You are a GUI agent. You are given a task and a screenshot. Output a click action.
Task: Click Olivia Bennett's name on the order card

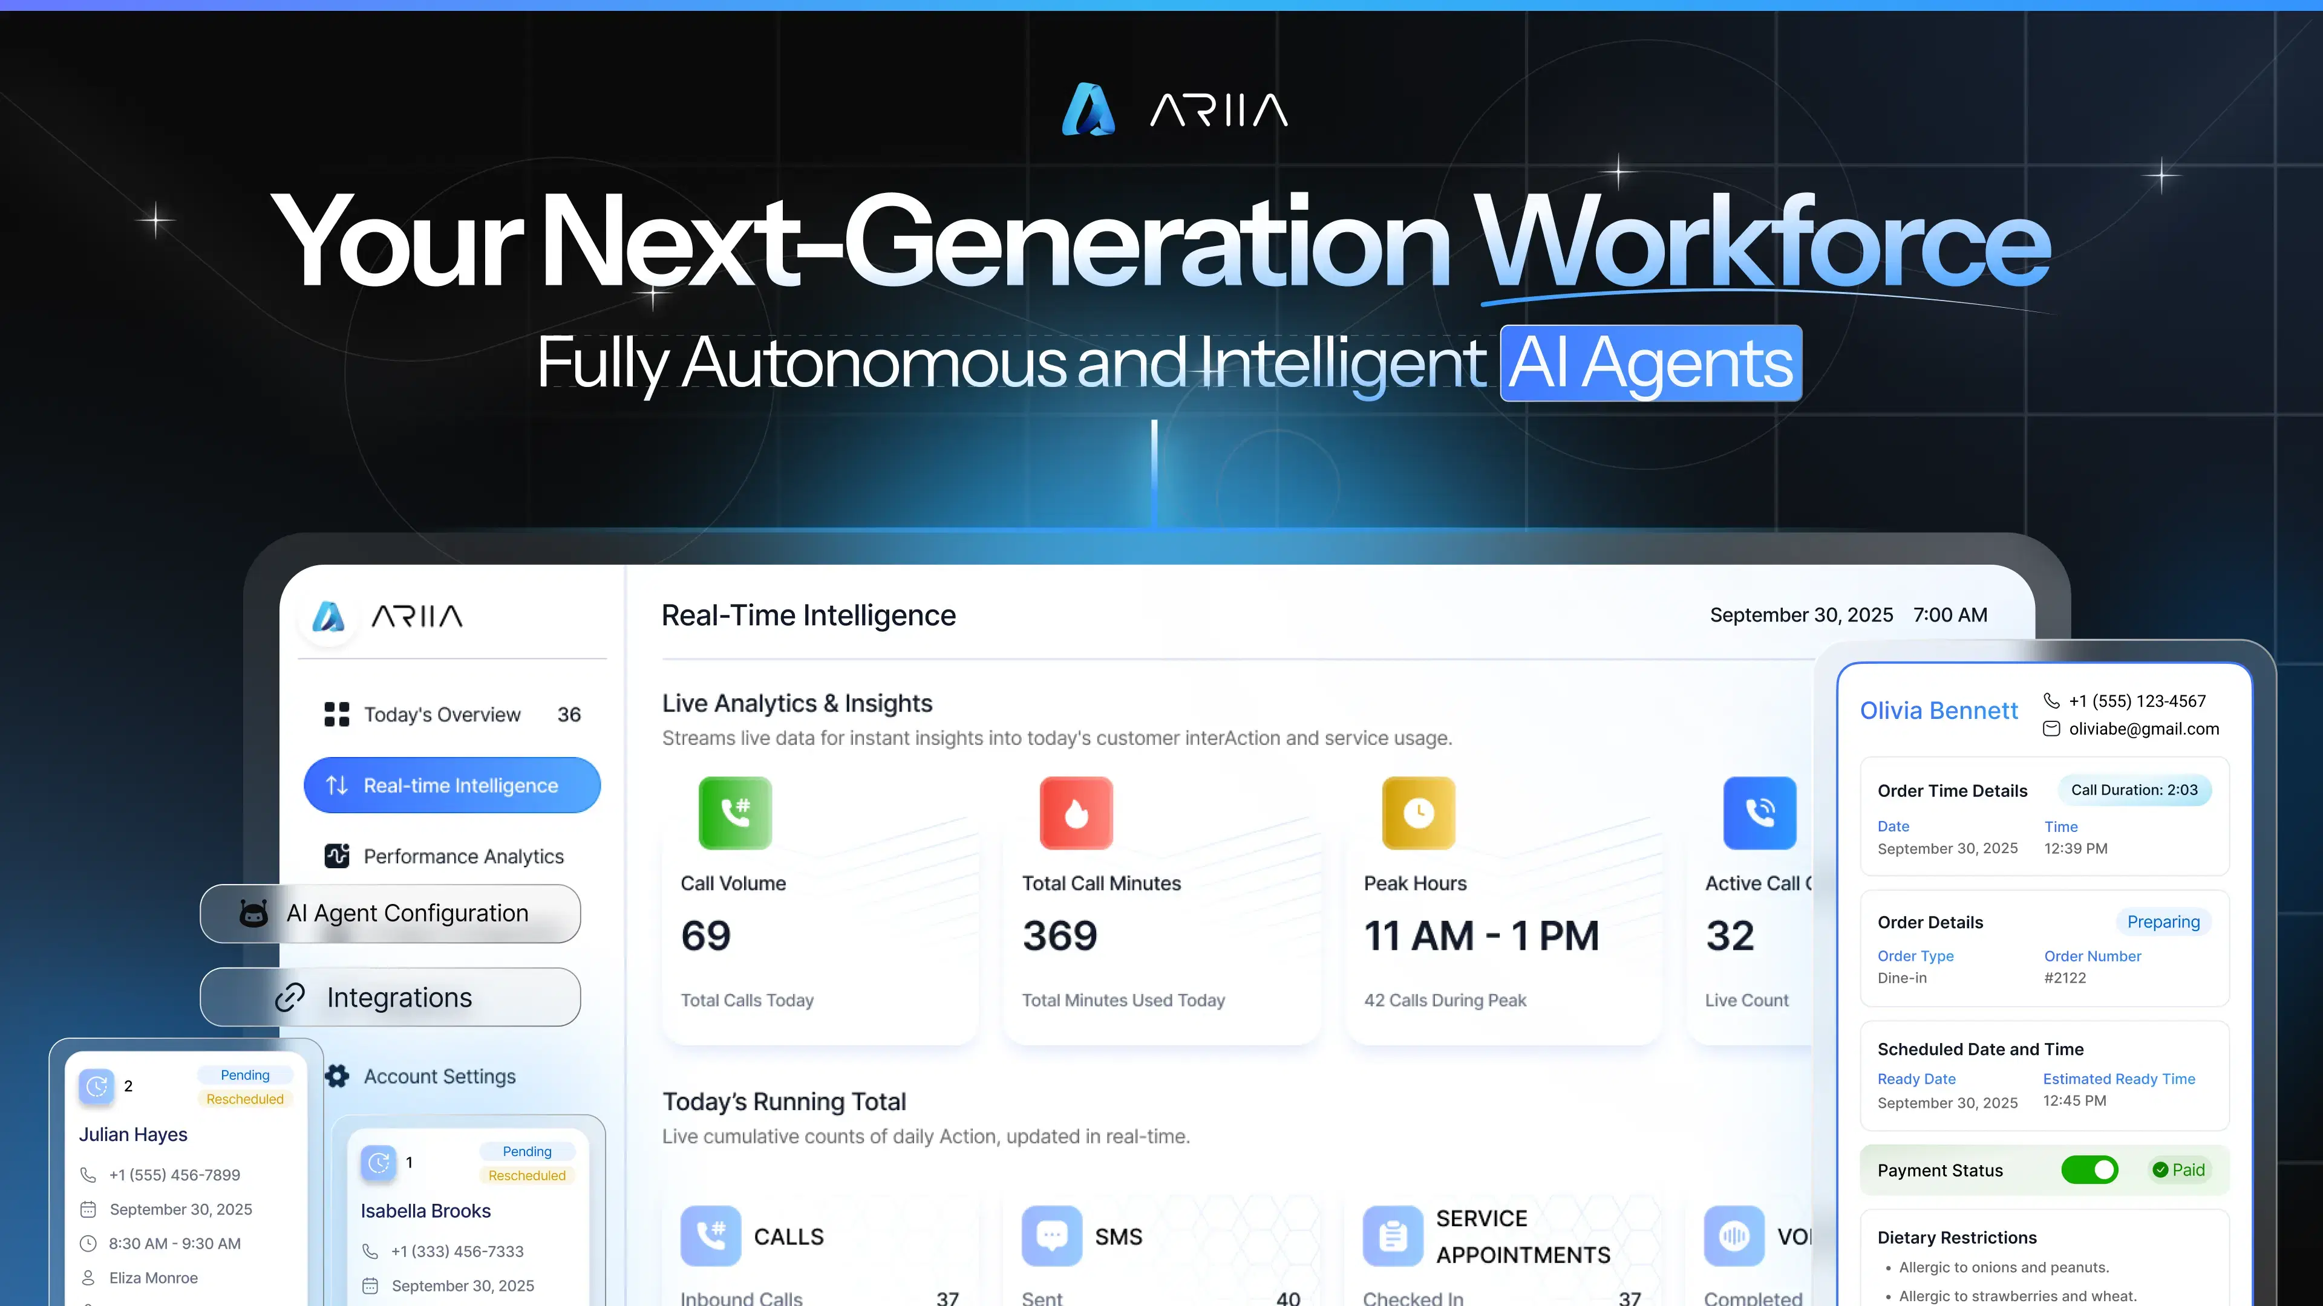click(x=1939, y=711)
